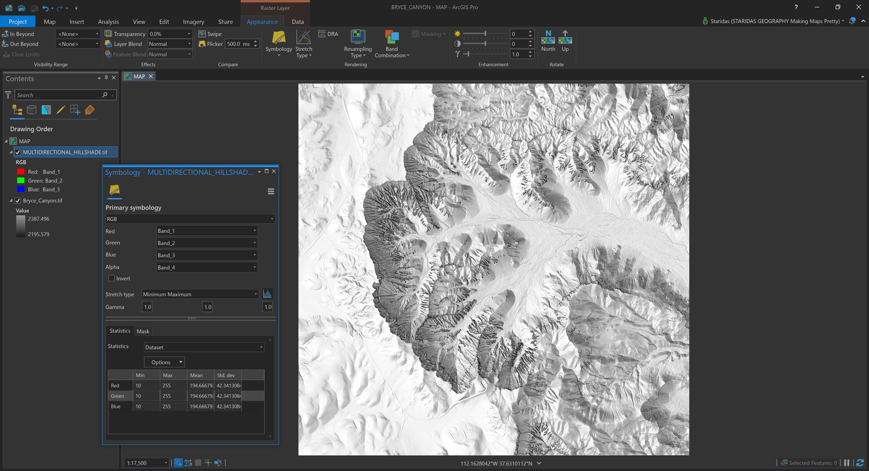
Task: Click the North orientation icon in Rotate group
Action: pos(548,40)
